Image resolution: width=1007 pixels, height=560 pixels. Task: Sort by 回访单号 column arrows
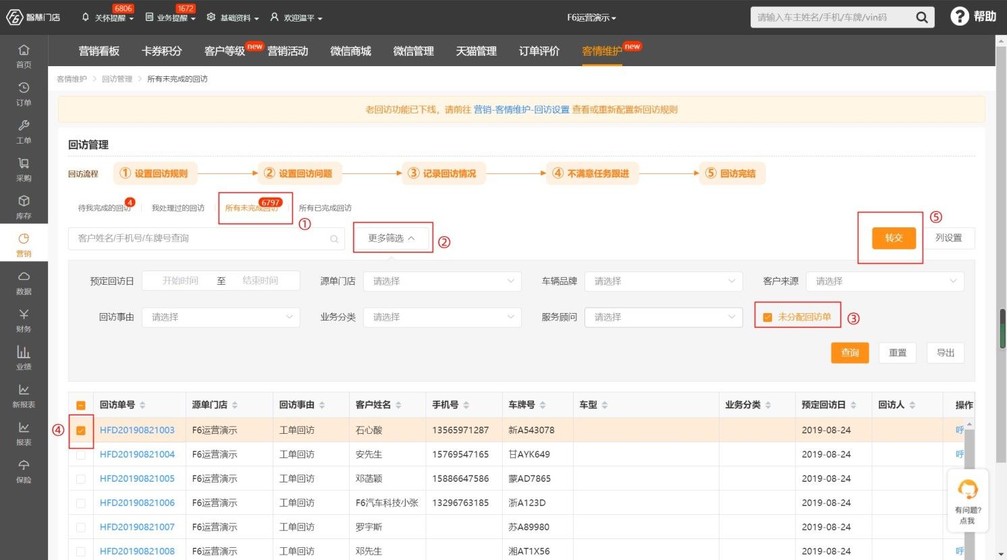pos(142,405)
